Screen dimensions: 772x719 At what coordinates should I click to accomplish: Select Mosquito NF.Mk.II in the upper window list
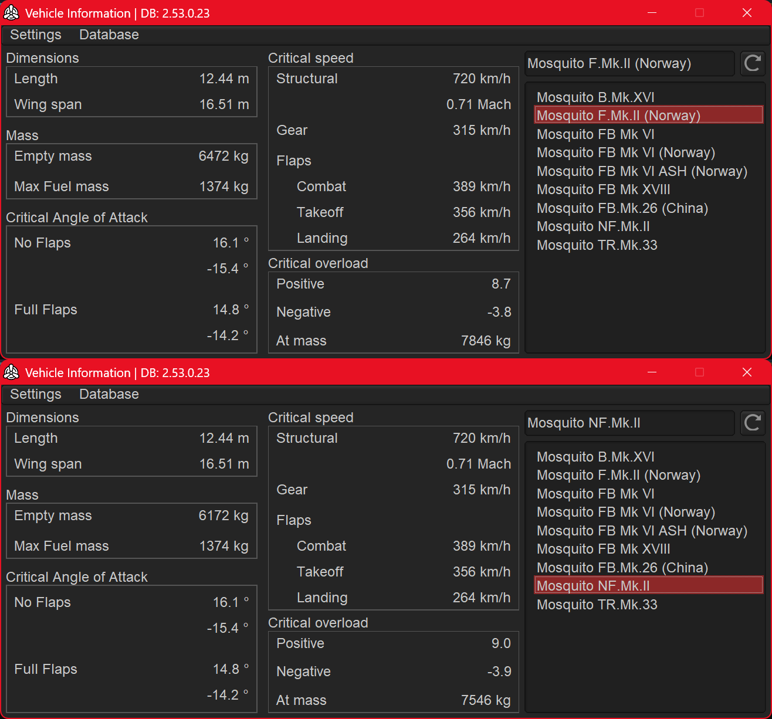pos(649,226)
